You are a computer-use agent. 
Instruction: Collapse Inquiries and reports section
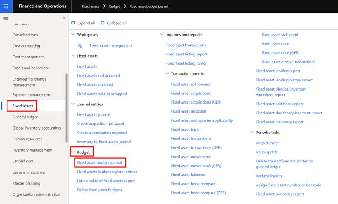pyautogui.click(x=162, y=34)
